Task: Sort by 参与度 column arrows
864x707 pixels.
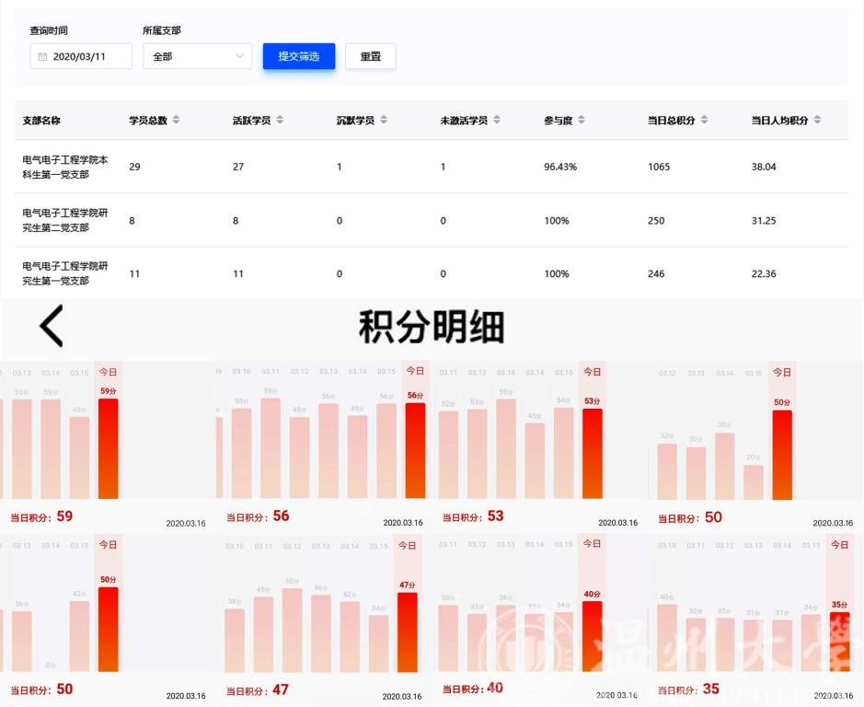Action: click(582, 120)
